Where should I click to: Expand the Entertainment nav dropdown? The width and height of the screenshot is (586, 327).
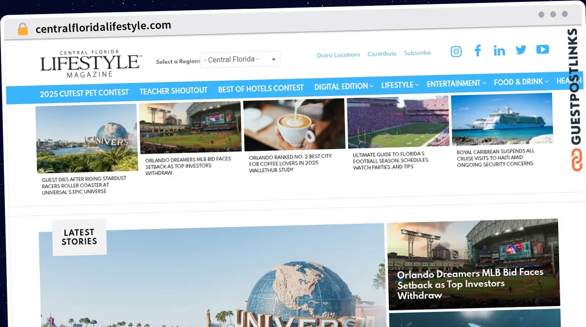pyautogui.click(x=456, y=83)
